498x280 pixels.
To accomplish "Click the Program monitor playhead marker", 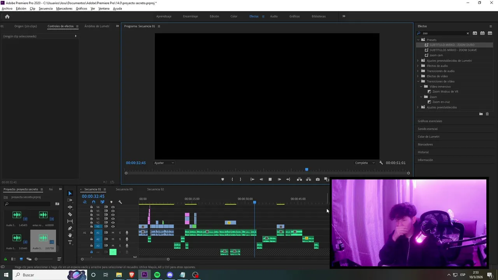I will point(307,170).
